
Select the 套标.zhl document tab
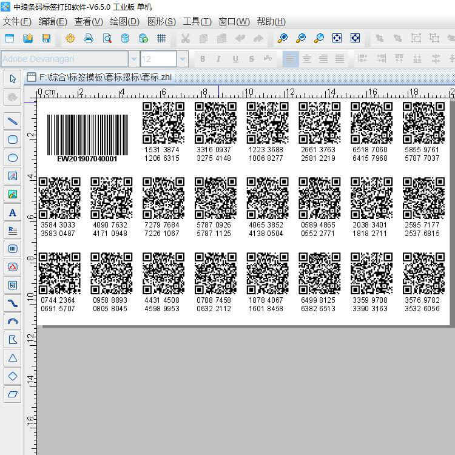[100, 77]
